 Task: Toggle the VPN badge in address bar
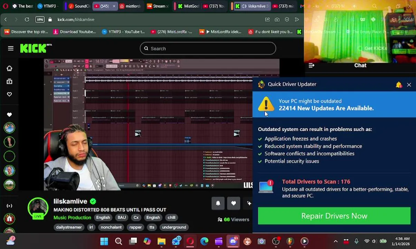pyautogui.click(x=40, y=20)
